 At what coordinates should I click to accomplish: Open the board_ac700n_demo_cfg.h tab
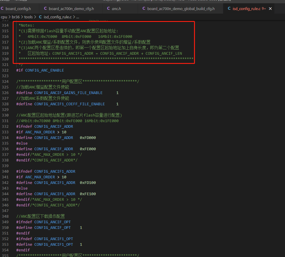(71, 9)
